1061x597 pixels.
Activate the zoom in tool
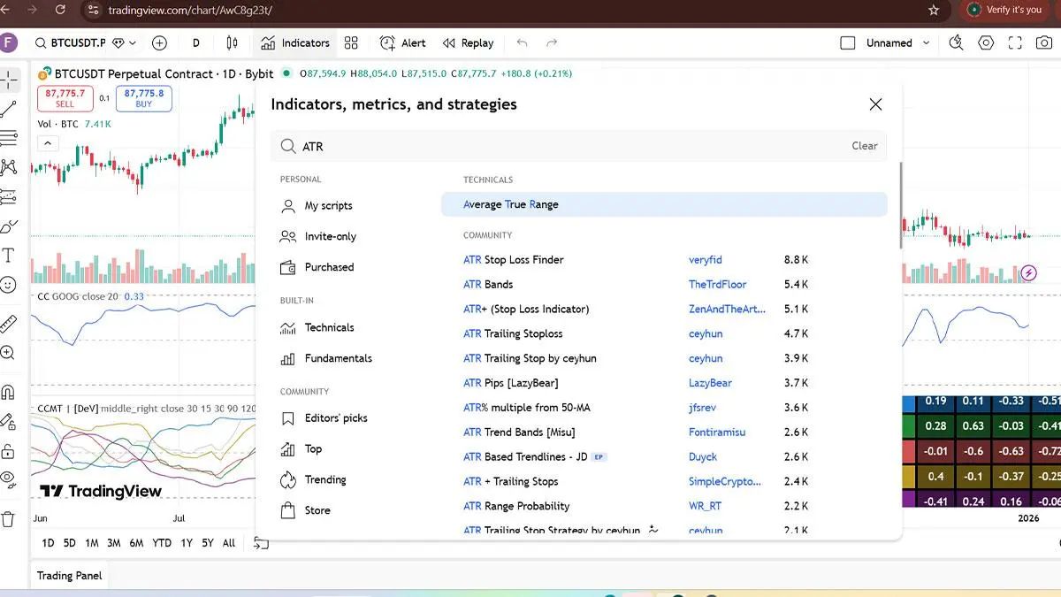[x=9, y=353]
